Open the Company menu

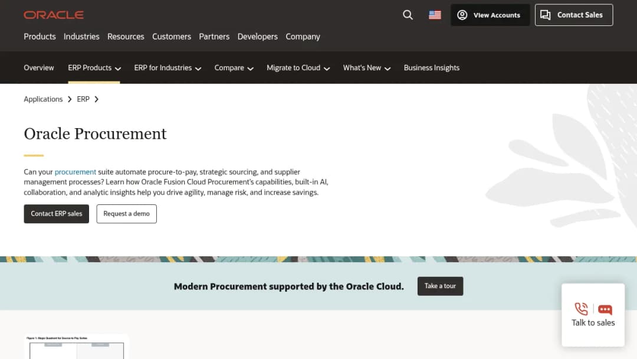[303, 37]
